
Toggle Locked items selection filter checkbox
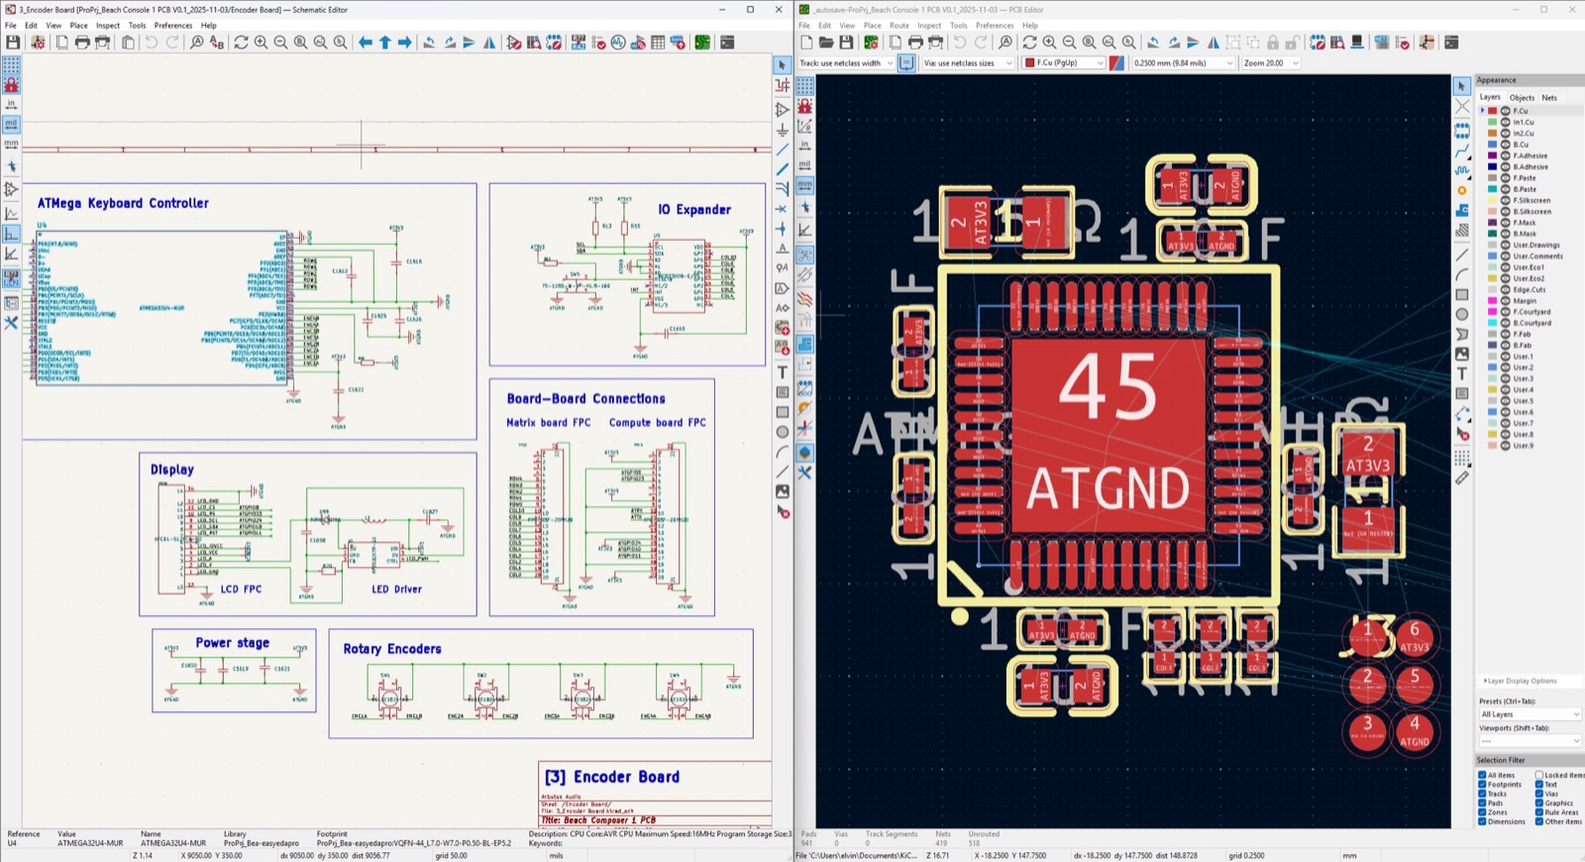pos(1539,775)
